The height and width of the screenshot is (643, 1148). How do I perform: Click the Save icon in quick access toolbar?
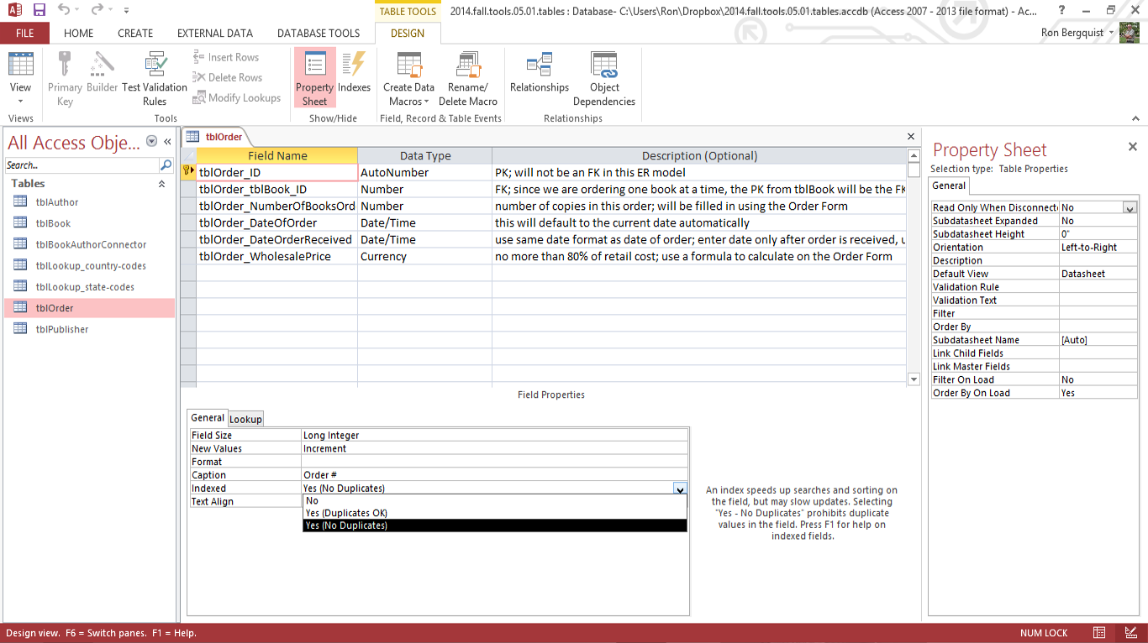(x=39, y=10)
